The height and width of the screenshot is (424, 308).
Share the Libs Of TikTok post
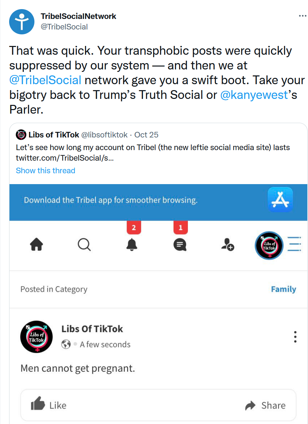tap(265, 405)
